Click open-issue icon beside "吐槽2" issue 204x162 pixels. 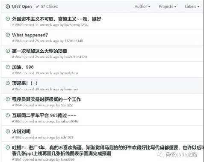click(x=8, y=147)
